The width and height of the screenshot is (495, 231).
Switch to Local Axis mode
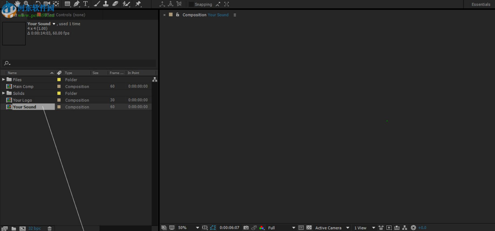click(162, 4)
